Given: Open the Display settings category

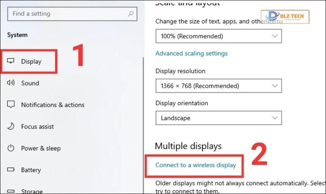Looking at the screenshot, I should point(31,62).
